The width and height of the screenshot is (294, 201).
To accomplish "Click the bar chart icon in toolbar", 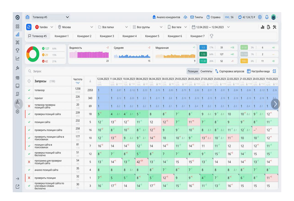I will pos(263,27).
